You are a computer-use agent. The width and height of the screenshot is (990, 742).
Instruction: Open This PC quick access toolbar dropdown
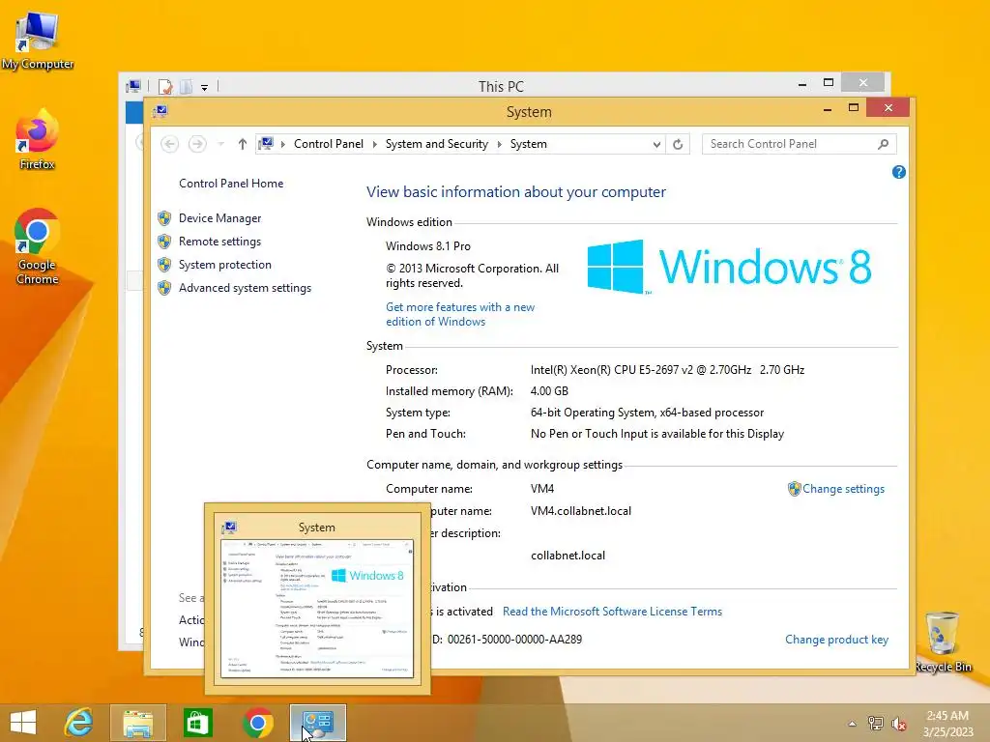[x=205, y=88]
